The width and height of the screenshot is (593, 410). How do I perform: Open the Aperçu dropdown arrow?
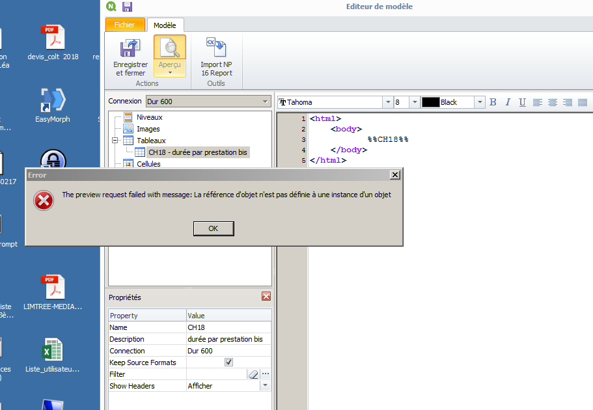coord(170,73)
